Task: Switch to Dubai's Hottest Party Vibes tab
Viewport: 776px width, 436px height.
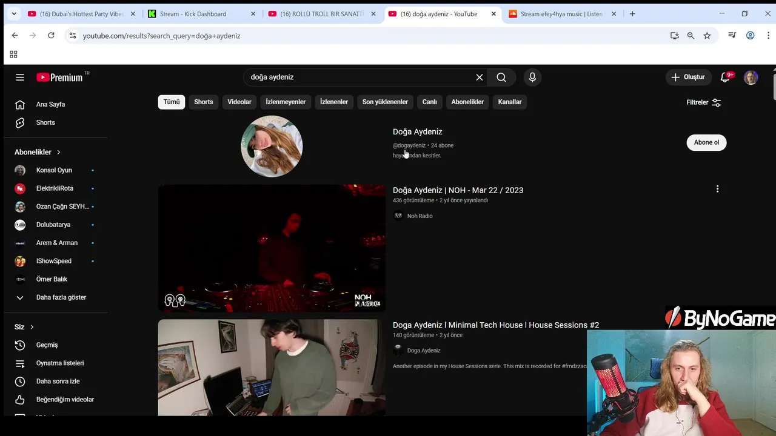Action: 82,14
